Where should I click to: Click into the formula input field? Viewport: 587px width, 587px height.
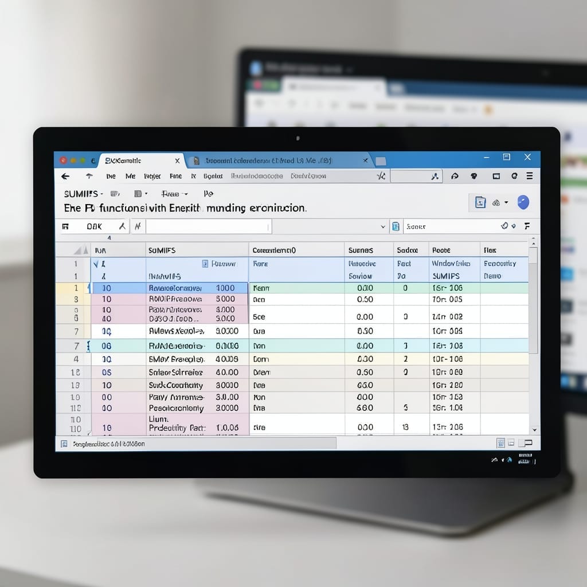point(209,226)
